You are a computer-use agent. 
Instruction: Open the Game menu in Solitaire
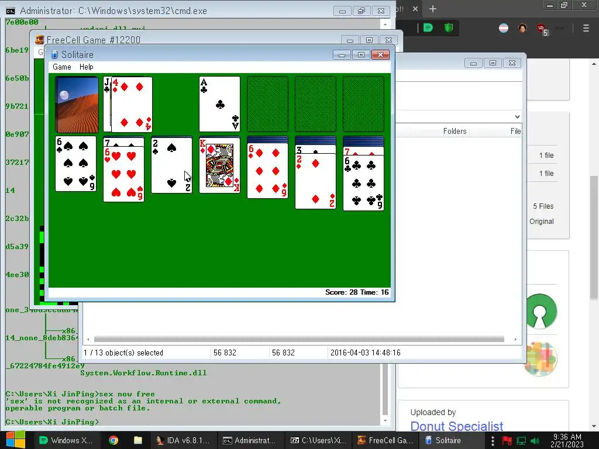[62, 67]
